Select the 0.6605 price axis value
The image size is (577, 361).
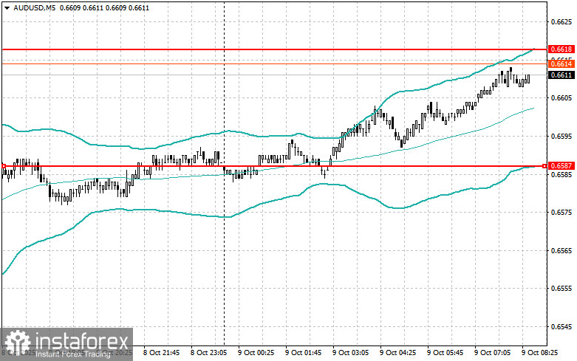[x=561, y=97]
